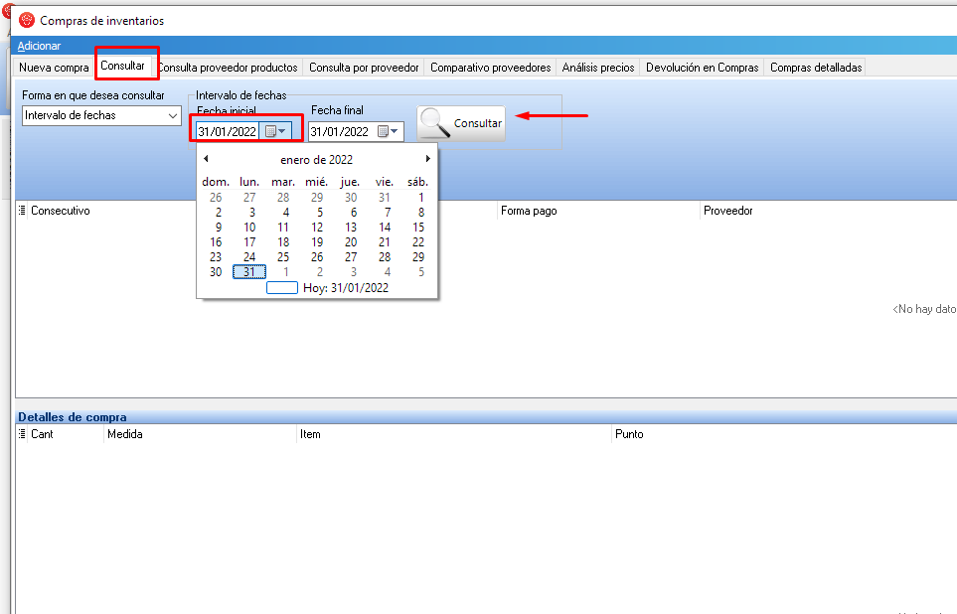
Task: Click the app logo in title bar
Action: click(27, 20)
